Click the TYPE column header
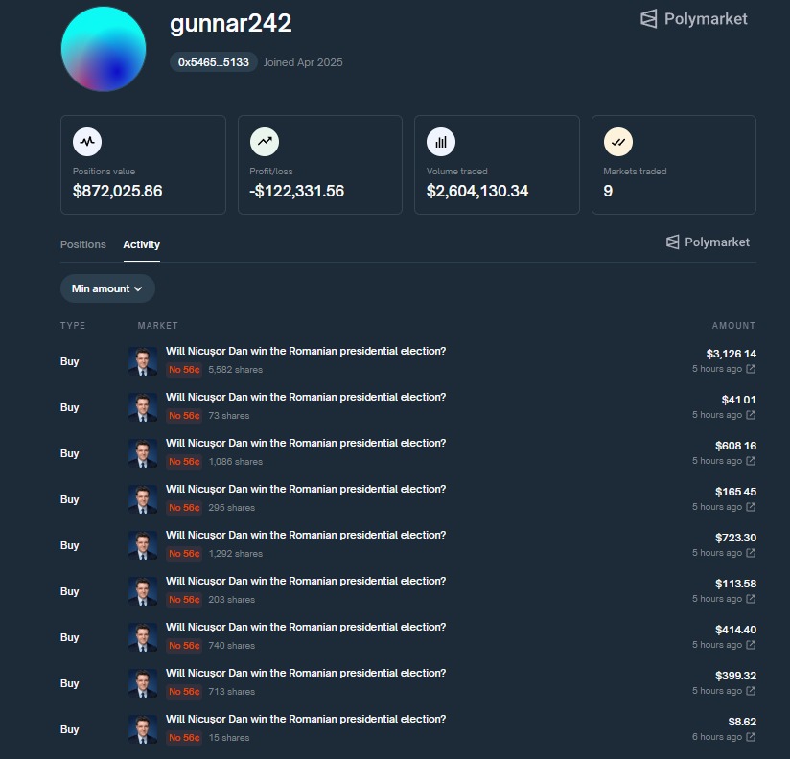The width and height of the screenshot is (790, 759). pos(73,326)
